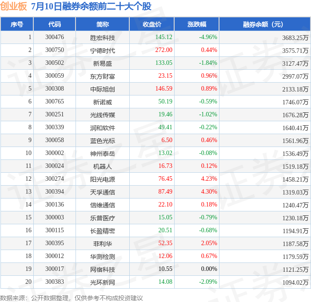Click the 序号 column header
The image size is (311, 302).
(x=17, y=24)
